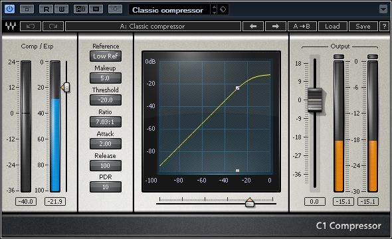Click the copy settings button beside A/B
Screen dimensions: 392x239
coord(96,9)
